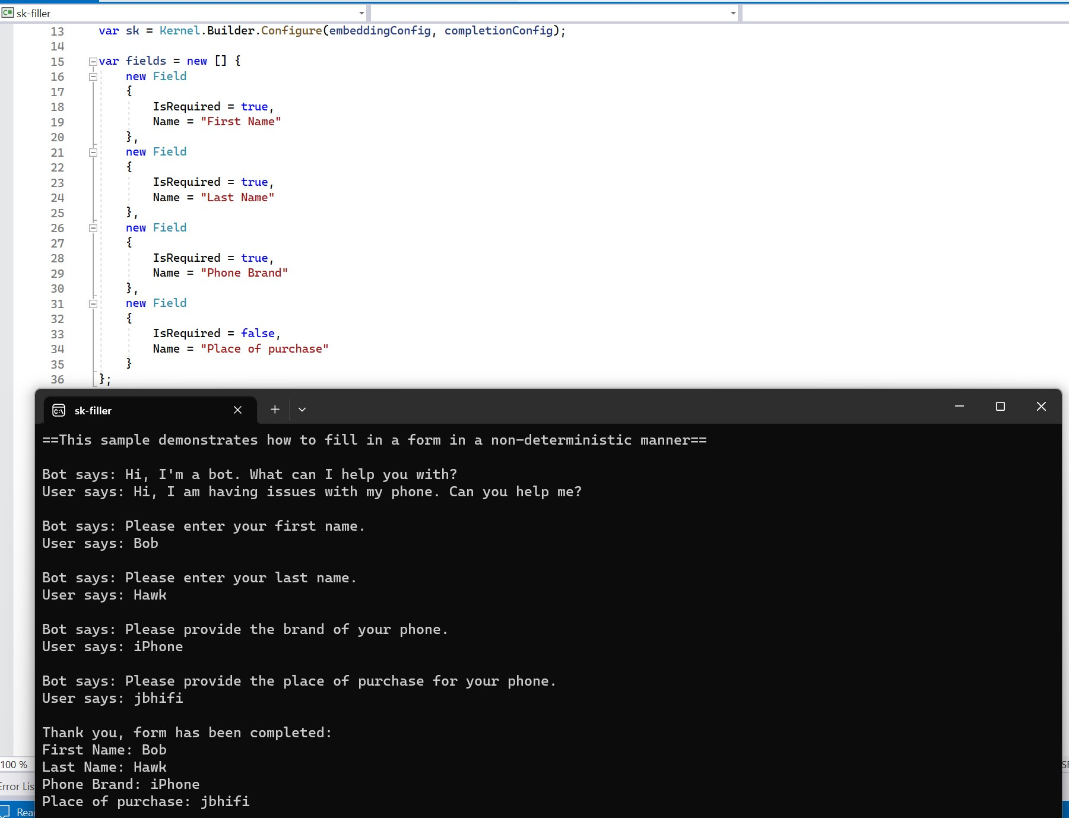Collapse the Last Name Field region
This screenshot has width=1069, height=818.
(x=93, y=153)
